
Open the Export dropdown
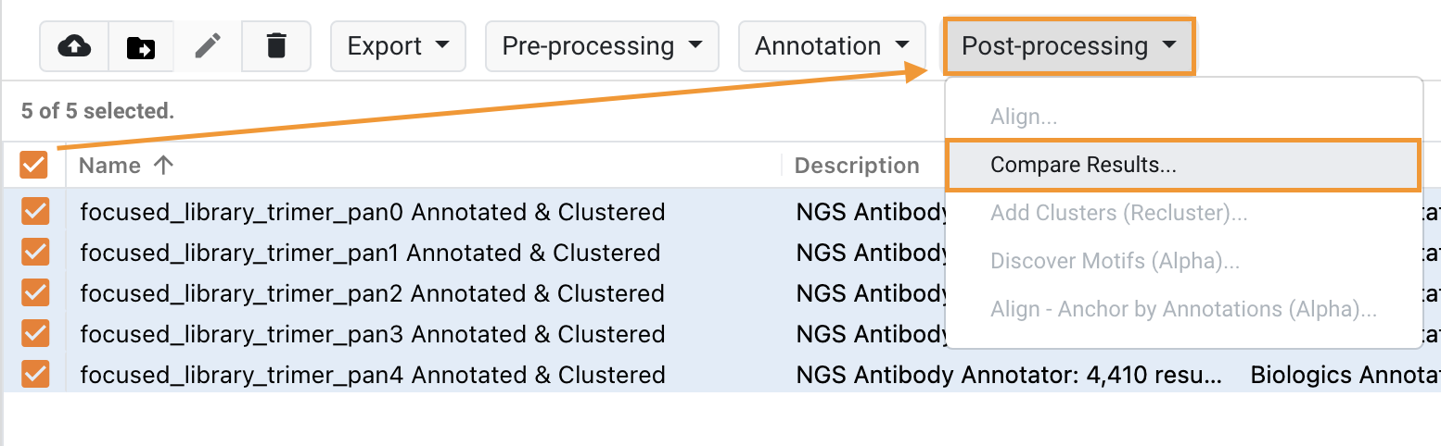point(398,45)
